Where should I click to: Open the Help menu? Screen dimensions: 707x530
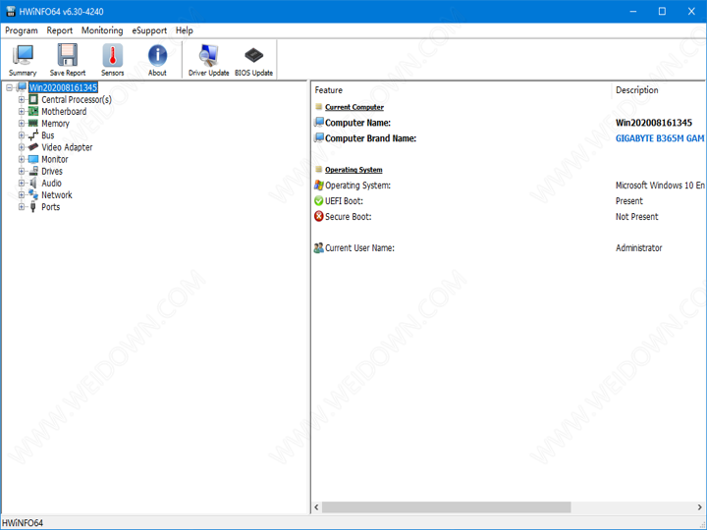click(185, 30)
